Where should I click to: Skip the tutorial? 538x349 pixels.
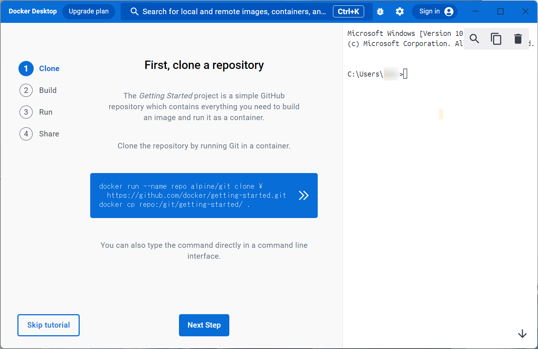[x=49, y=325]
